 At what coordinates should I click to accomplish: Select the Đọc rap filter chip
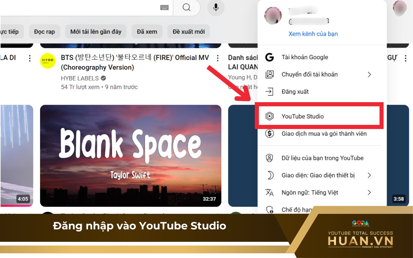tap(44, 32)
